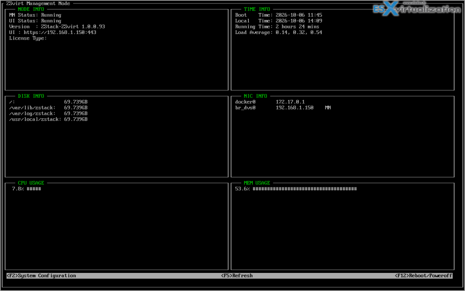Click the MEM USAGE panel title

(x=257, y=183)
